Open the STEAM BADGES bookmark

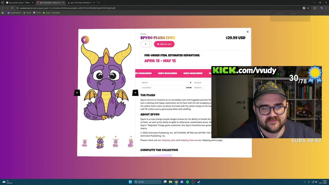(14, 13)
